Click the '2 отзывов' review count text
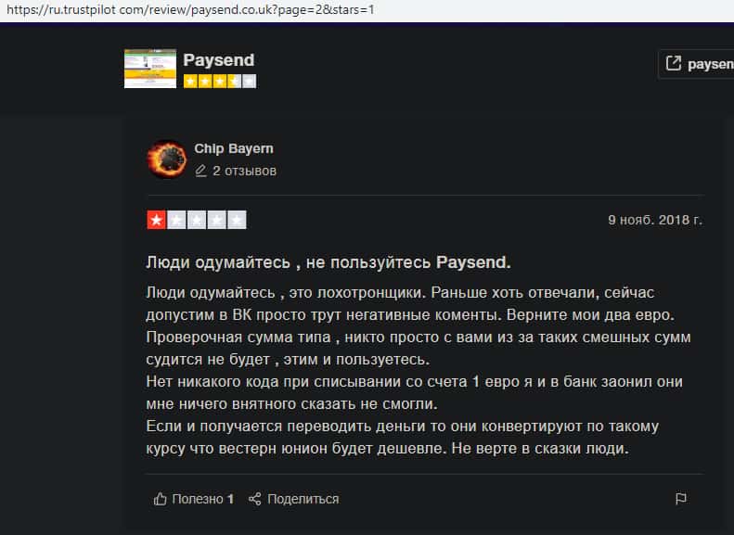The image size is (734, 535). (x=244, y=171)
